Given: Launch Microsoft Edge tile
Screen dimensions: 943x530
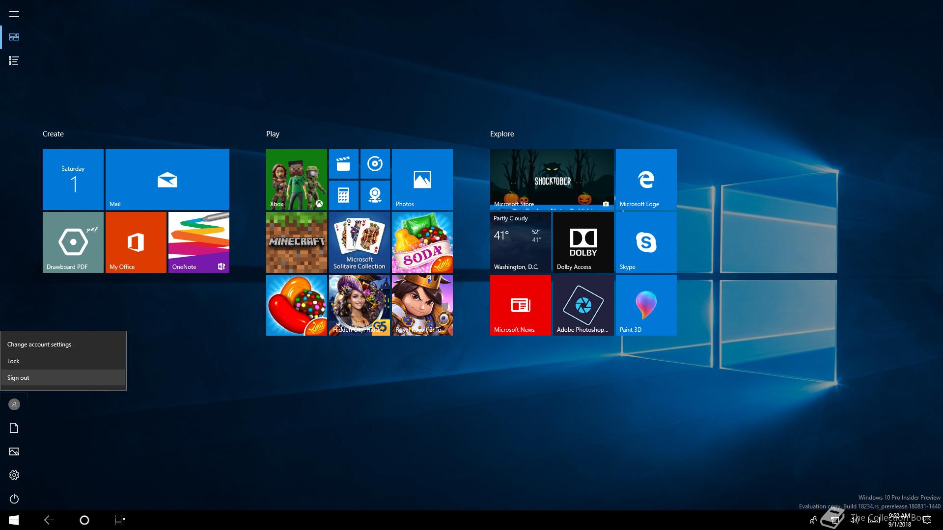Looking at the screenshot, I should click(646, 180).
